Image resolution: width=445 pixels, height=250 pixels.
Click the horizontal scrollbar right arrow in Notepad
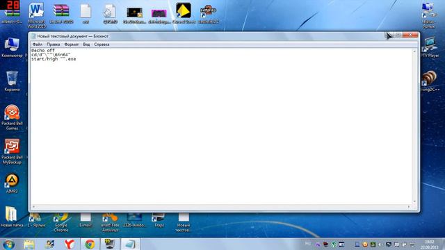(x=409, y=207)
